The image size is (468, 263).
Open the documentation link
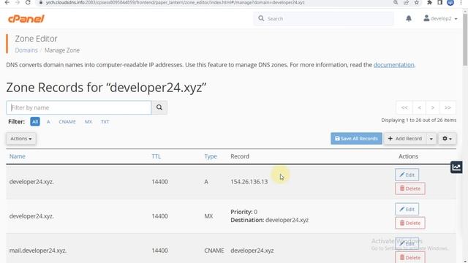(393, 65)
